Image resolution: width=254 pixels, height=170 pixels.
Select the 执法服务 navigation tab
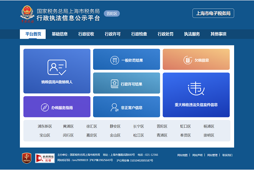point(192,34)
